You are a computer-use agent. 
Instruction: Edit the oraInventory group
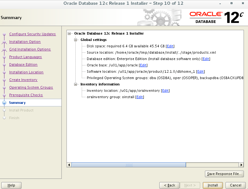(x=140, y=97)
